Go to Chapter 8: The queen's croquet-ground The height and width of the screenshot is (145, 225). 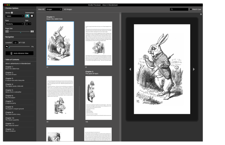coord(15,108)
